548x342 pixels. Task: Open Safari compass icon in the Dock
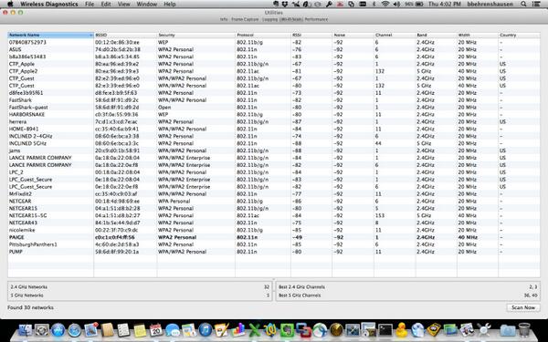coord(75,330)
